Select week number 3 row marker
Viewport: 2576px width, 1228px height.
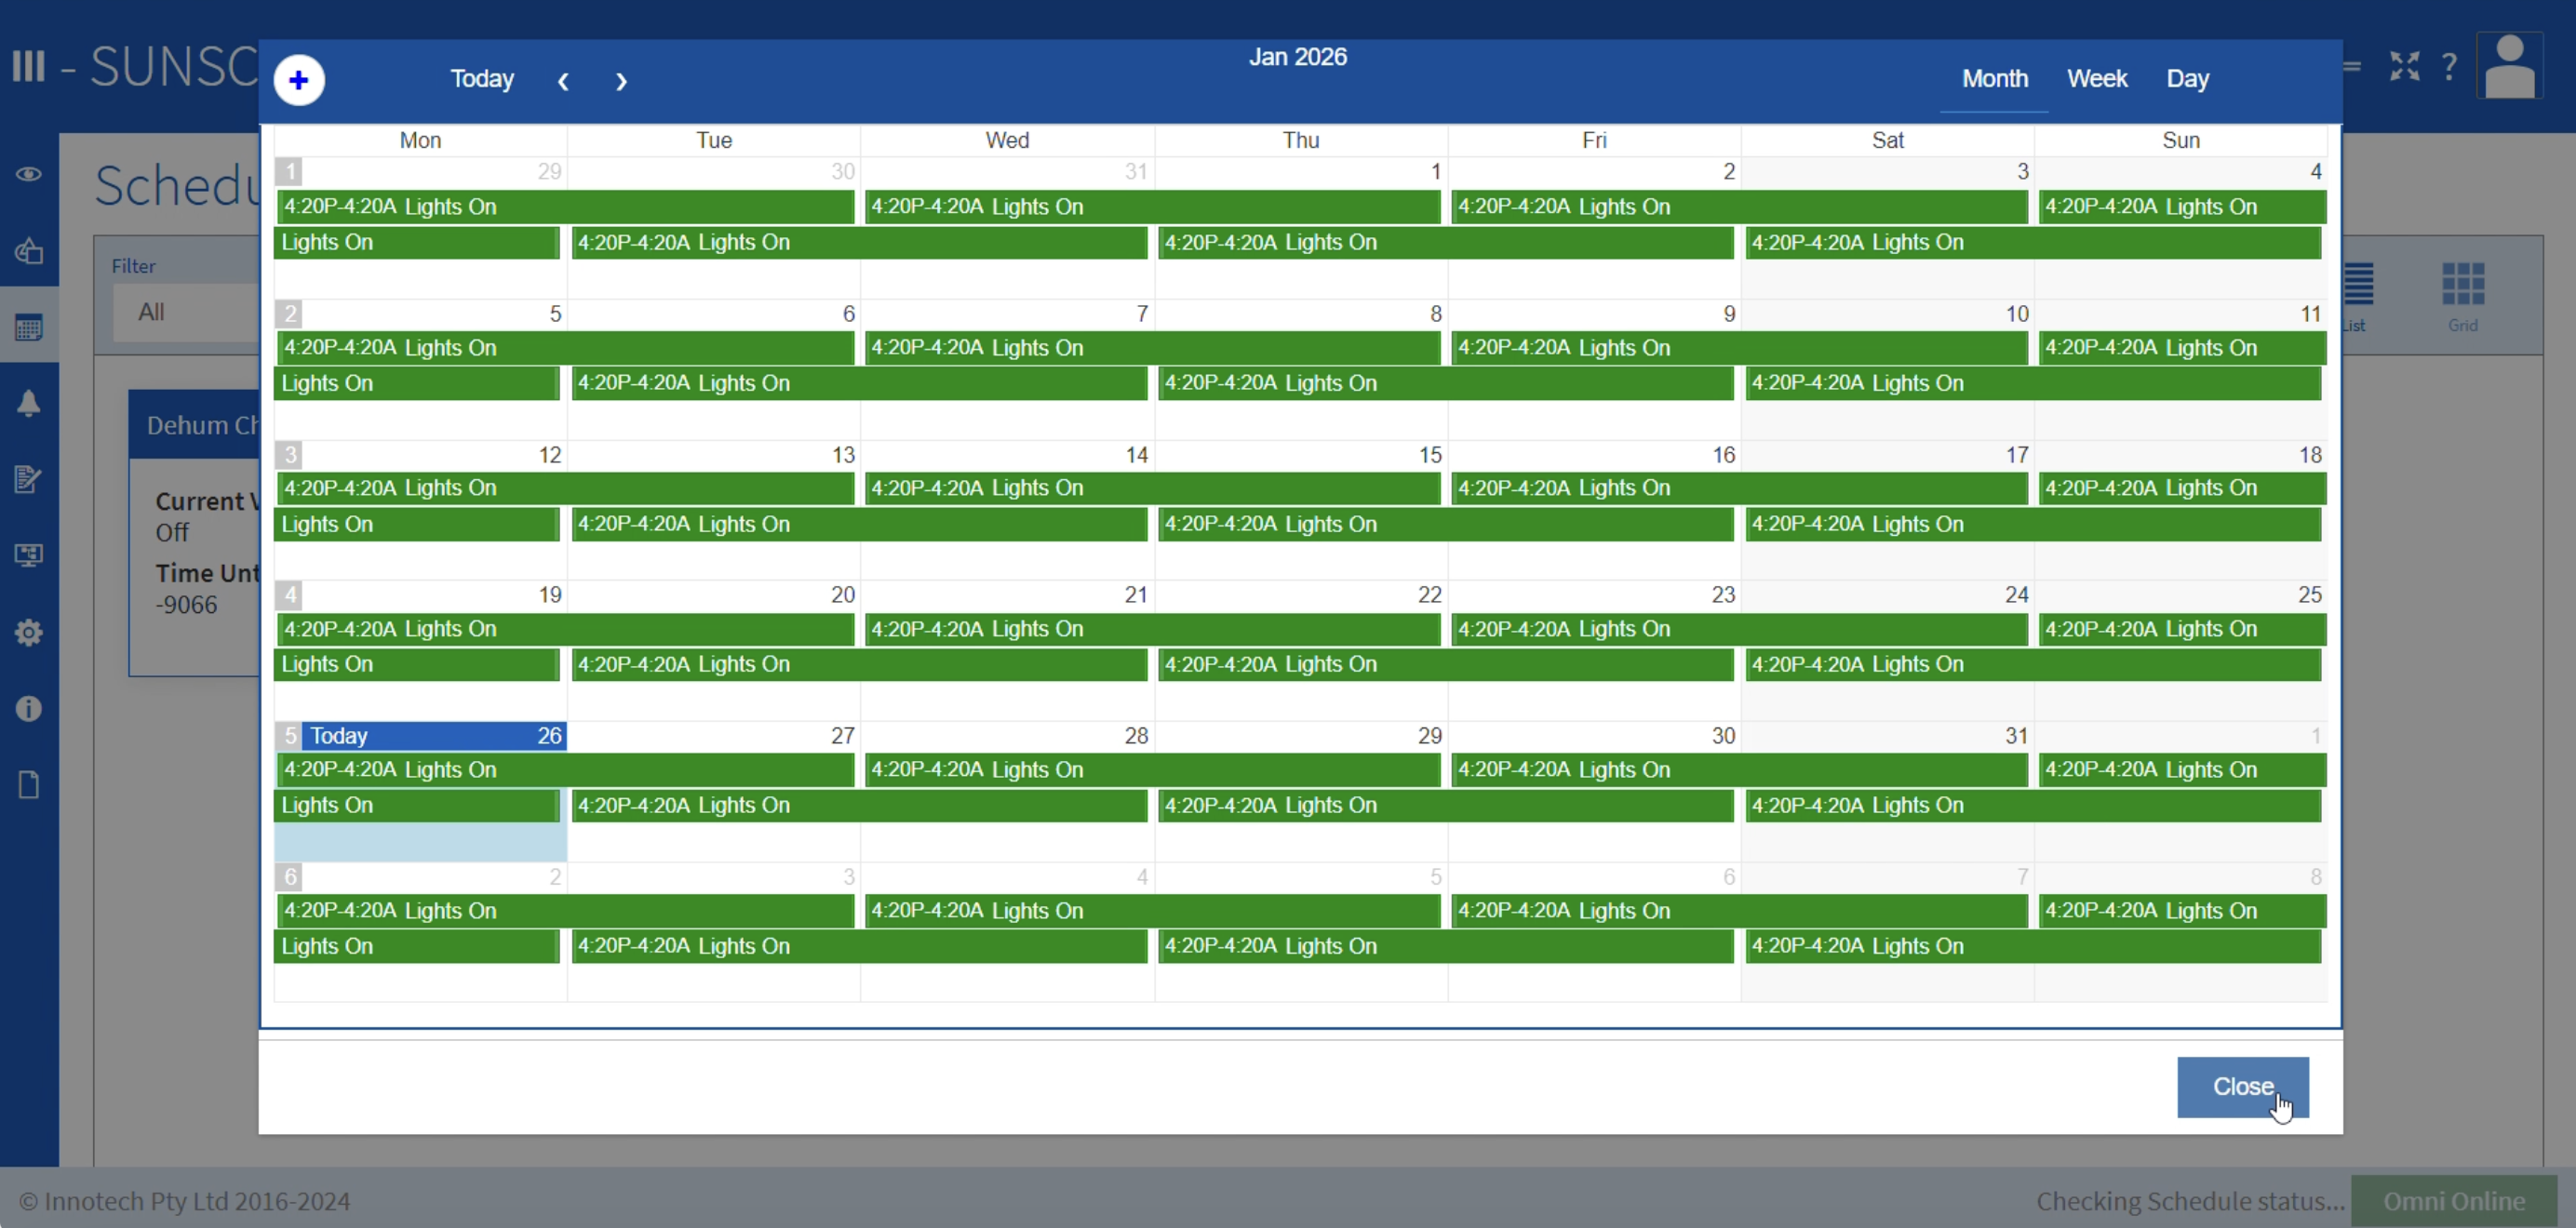(x=289, y=455)
